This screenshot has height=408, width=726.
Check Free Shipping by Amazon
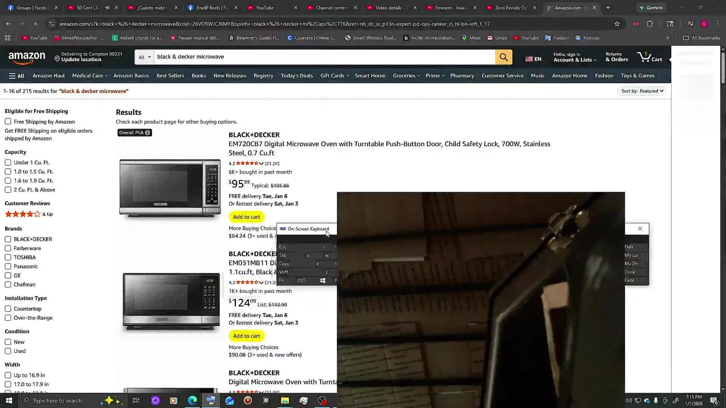[8, 122]
